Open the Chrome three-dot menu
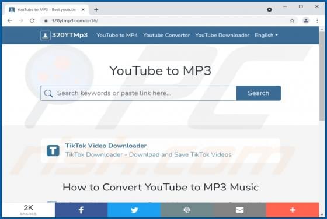 (x=317, y=20)
